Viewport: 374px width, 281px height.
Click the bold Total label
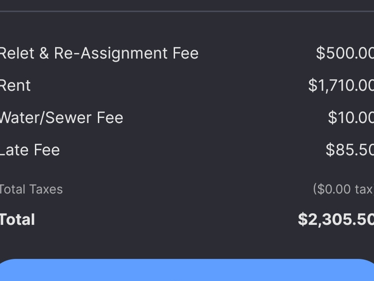17,219
